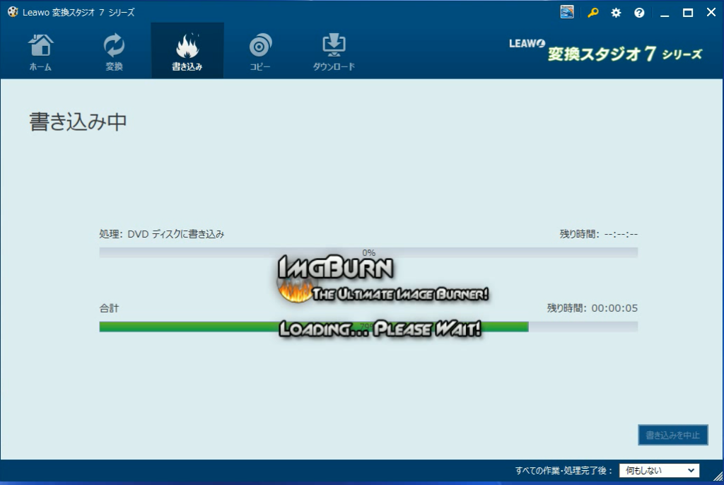Click the yellow key registration icon

(592, 13)
